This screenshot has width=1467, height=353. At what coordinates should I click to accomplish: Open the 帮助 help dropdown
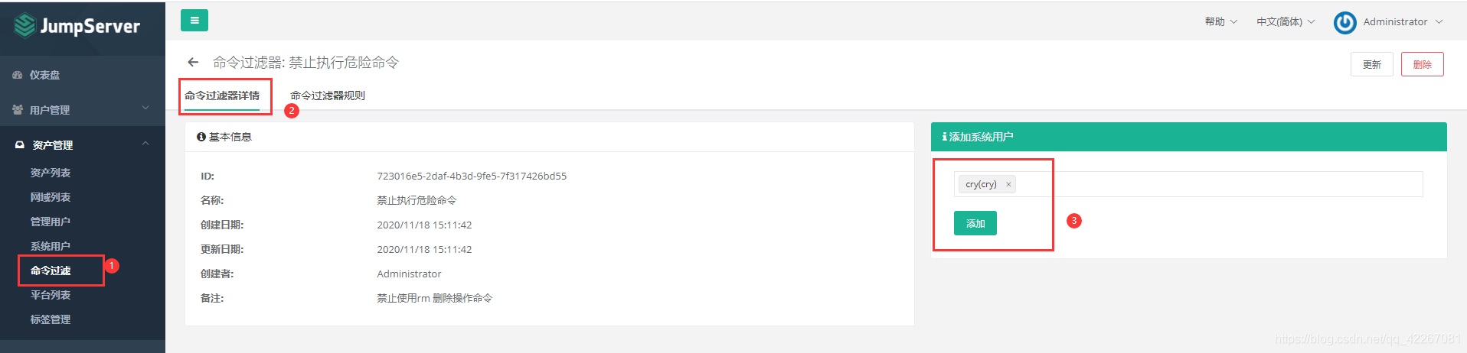tap(1220, 22)
